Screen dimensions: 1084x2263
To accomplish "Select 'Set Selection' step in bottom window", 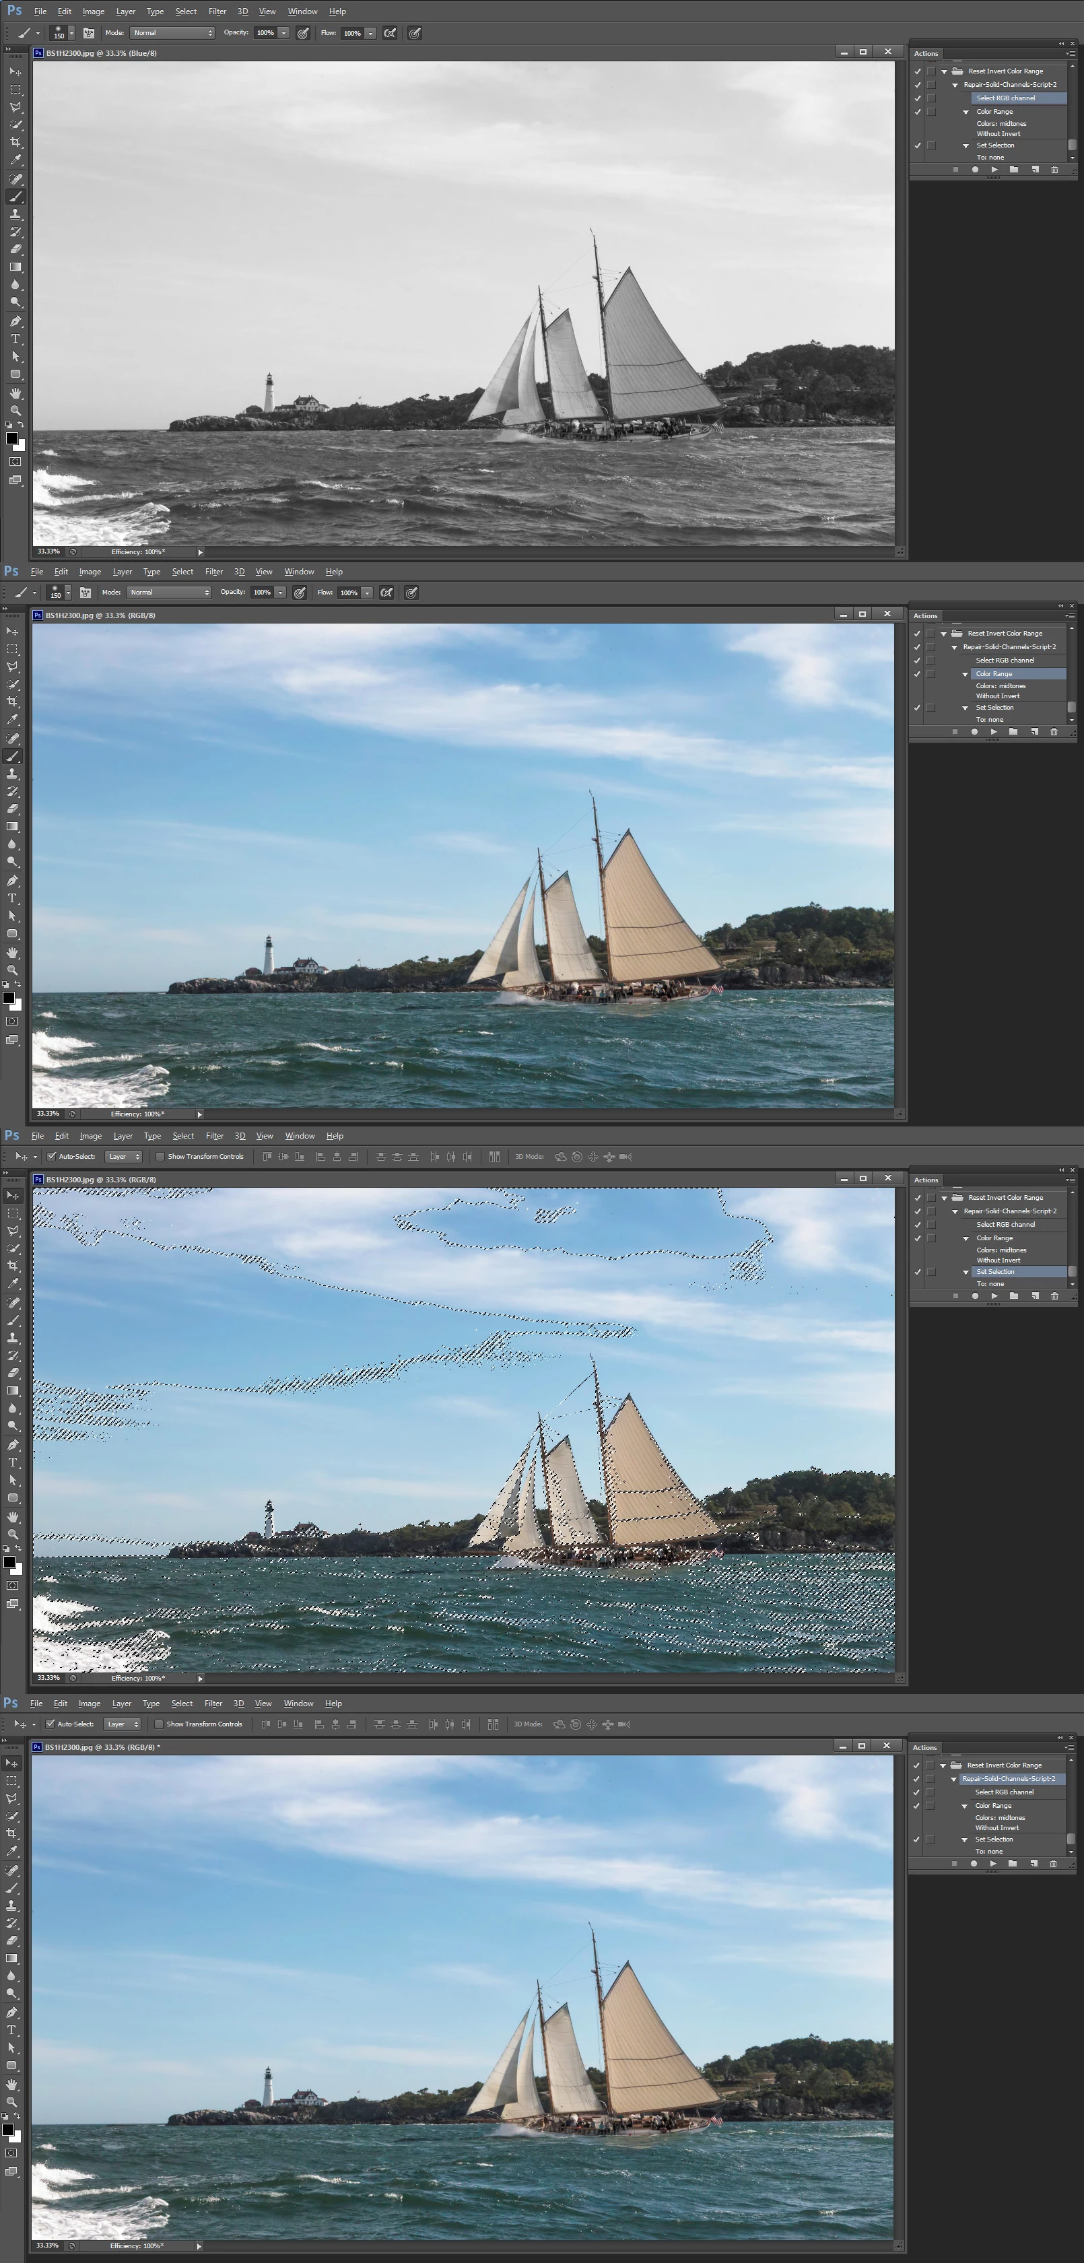I will pos(994,1839).
